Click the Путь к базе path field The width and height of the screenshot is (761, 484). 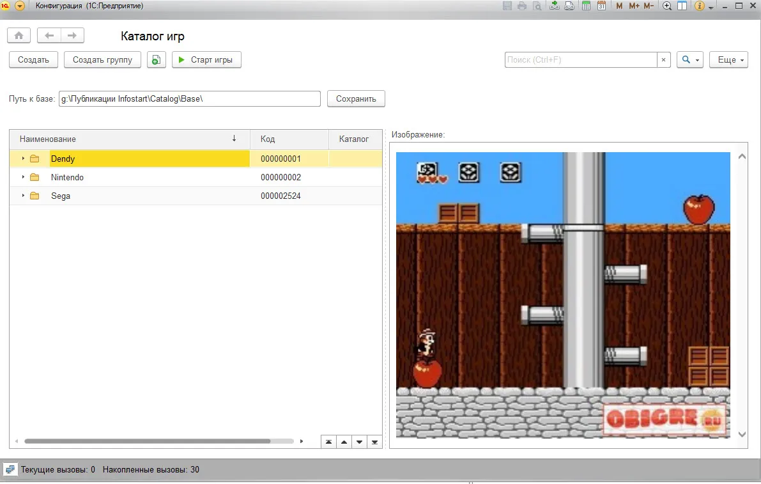(x=189, y=98)
